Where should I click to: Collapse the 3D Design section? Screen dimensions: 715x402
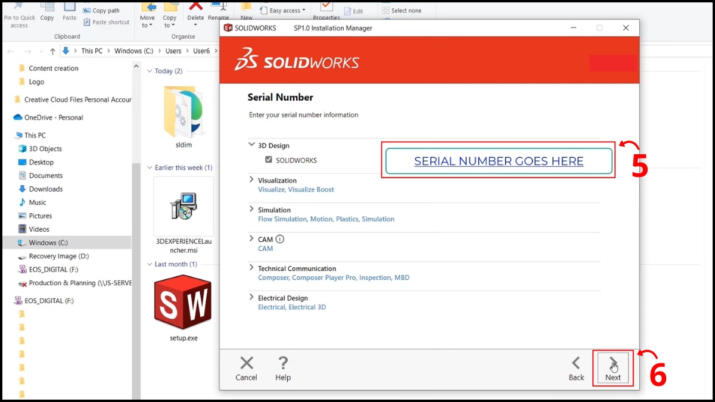(x=251, y=145)
